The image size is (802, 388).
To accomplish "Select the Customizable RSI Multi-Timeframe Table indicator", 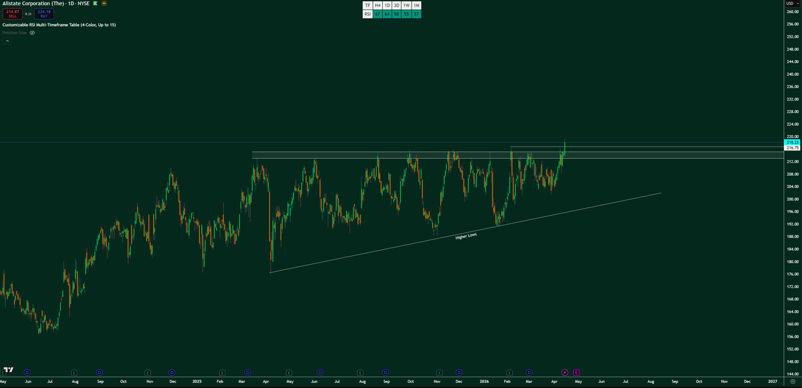I will click(x=59, y=25).
